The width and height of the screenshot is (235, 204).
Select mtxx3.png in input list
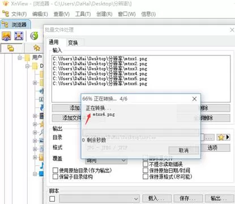100,69
